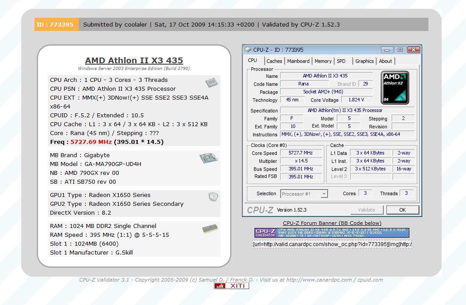Click the CPUID F.5.2 Extended line

(x=97, y=116)
